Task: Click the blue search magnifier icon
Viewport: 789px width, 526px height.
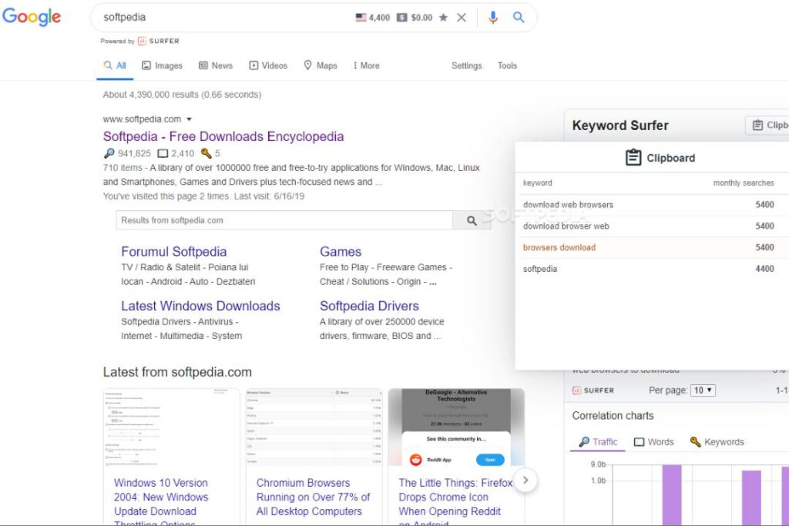Action: 519,17
